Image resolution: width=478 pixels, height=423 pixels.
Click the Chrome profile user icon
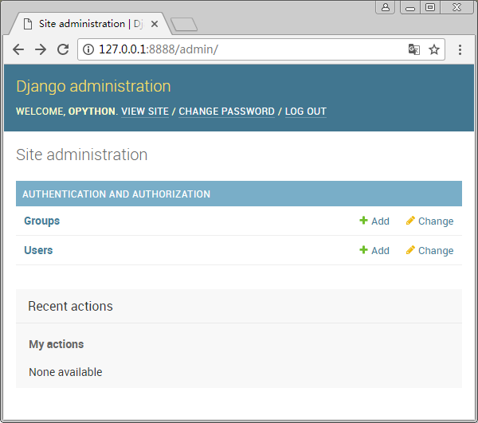[x=386, y=7]
